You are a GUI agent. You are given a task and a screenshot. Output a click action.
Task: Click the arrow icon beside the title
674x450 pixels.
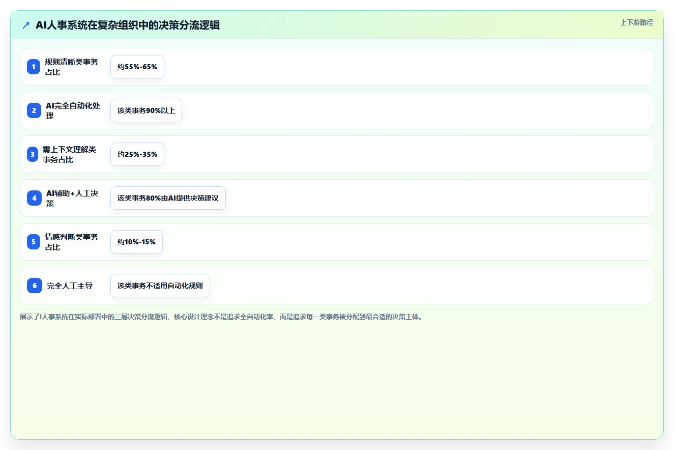point(26,25)
